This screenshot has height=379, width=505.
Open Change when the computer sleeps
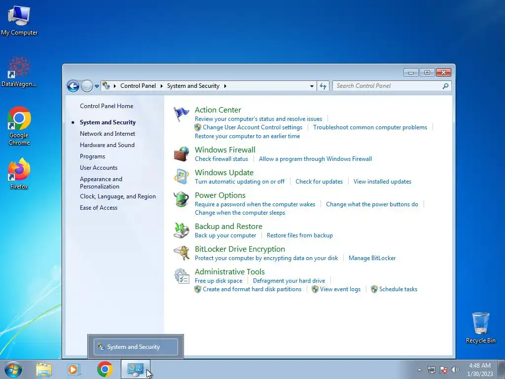click(x=240, y=213)
